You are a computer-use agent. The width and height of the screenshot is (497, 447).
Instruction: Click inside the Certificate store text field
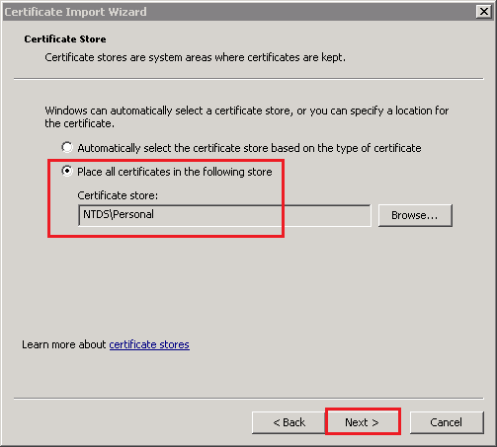point(224,215)
